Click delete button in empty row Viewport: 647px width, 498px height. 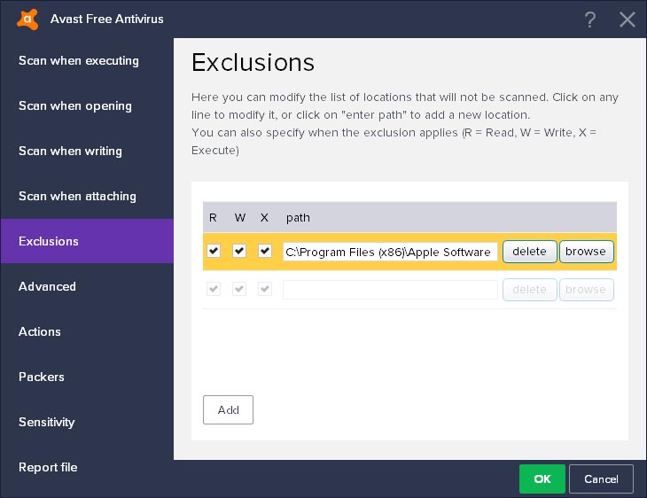click(530, 290)
